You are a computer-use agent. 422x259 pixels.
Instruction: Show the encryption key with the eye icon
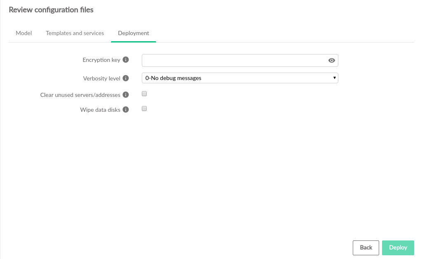click(x=332, y=61)
